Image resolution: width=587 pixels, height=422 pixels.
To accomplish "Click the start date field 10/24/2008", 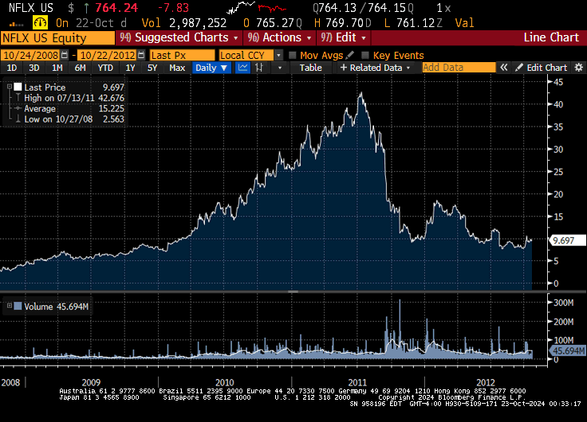I will click(30, 55).
